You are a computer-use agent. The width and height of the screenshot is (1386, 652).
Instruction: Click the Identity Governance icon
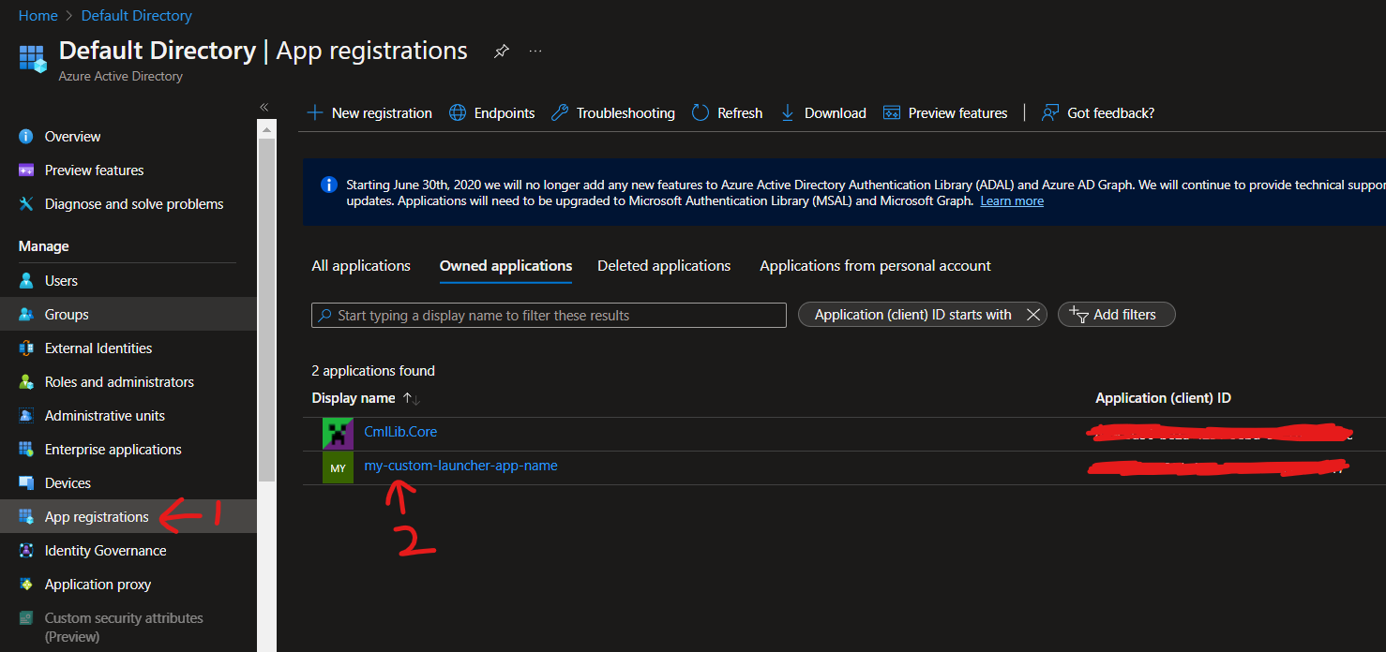(x=26, y=551)
